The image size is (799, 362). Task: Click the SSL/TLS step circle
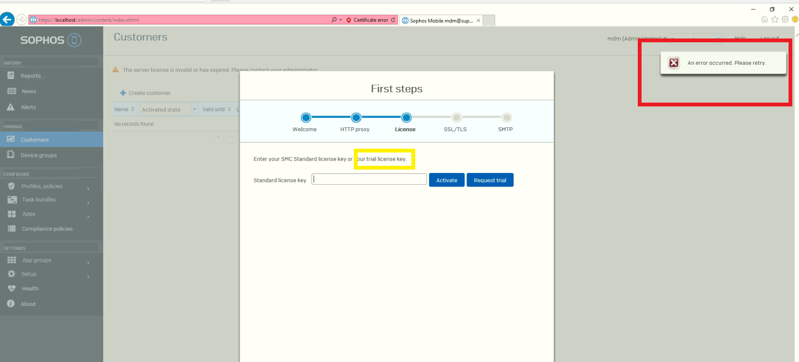point(457,117)
